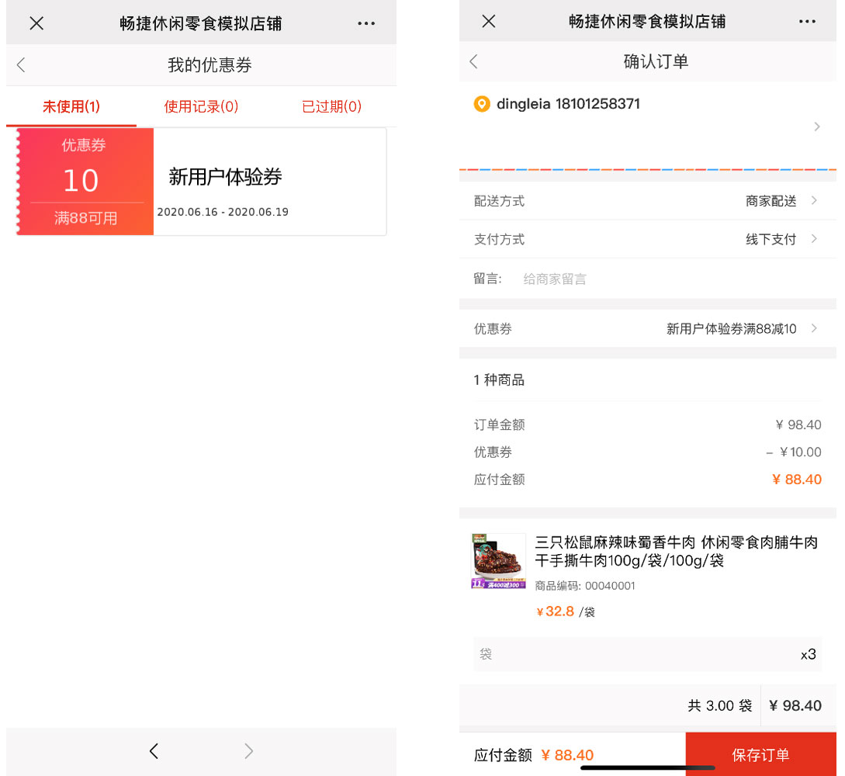The image size is (845, 776).
Task: Open more options on coupon page
Action: tap(366, 23)
